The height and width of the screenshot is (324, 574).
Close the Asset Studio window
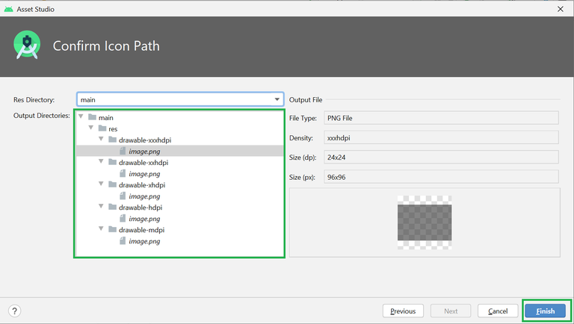click(560, 9)
